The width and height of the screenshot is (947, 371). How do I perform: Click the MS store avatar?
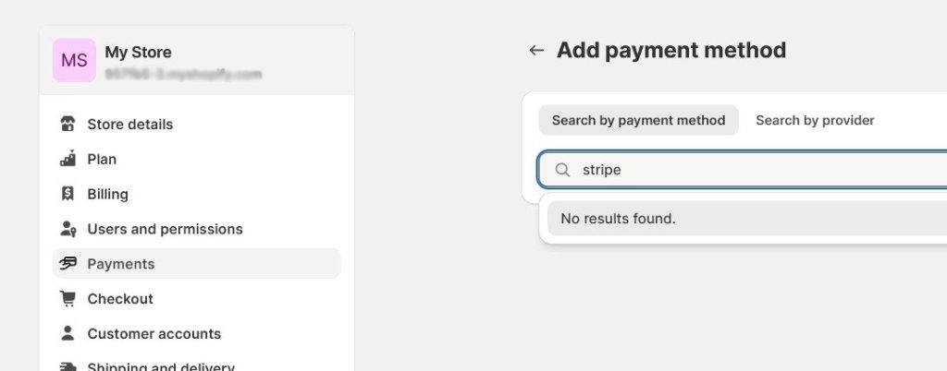(74, 60)
